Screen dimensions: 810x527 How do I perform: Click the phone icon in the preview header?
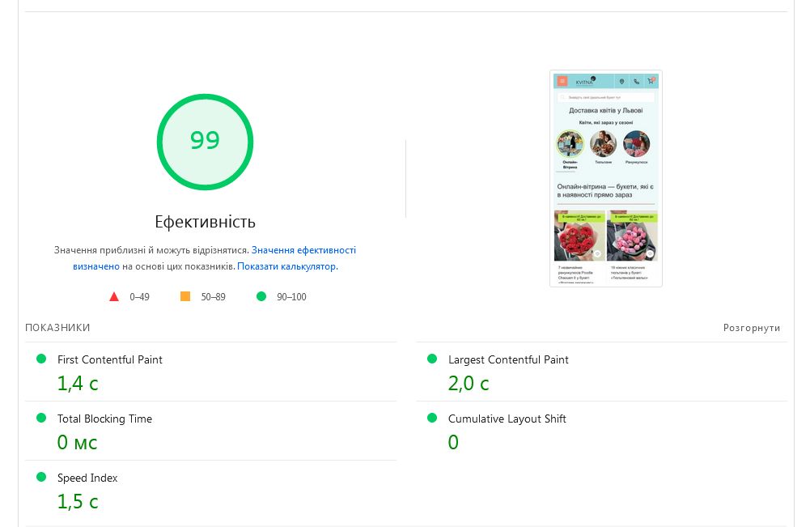[636, 81]
